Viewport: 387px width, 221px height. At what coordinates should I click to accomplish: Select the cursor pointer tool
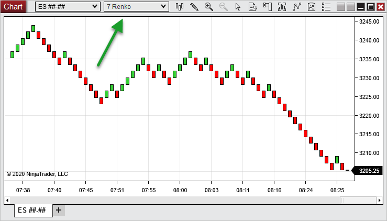point(238,7)
